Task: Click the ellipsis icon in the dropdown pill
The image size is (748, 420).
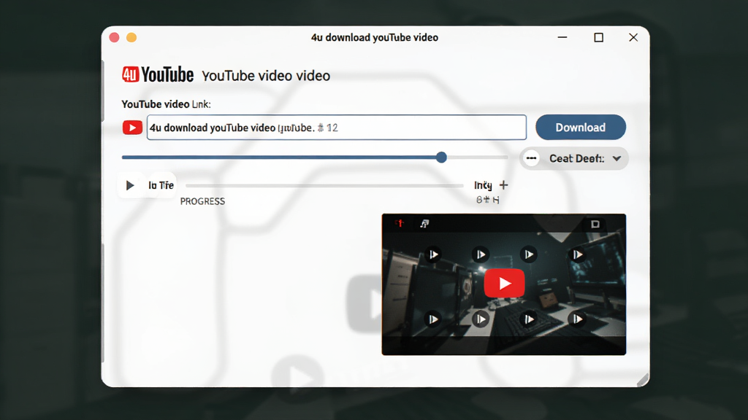Action: pos(532,158)
